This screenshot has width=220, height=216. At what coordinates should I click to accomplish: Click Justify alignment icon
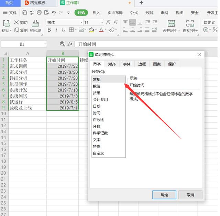click(x=147, y=30)
